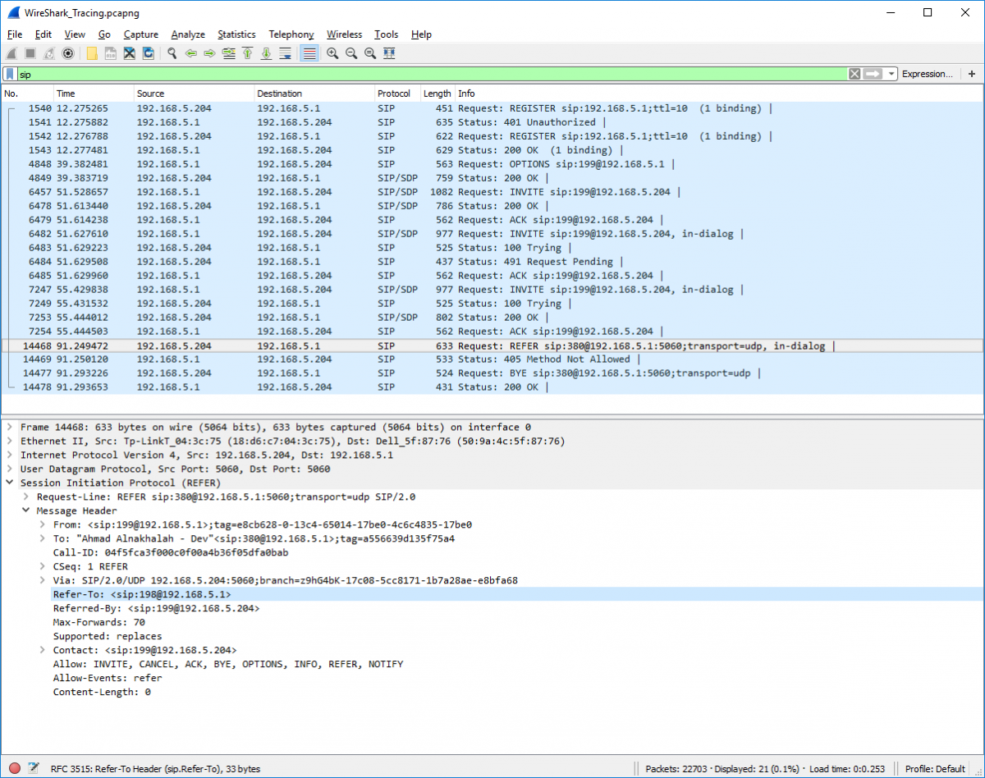The height and width of the screenshot is (778, 985).
Task: Click in the display filter input field
Action: tap(432, 74)
